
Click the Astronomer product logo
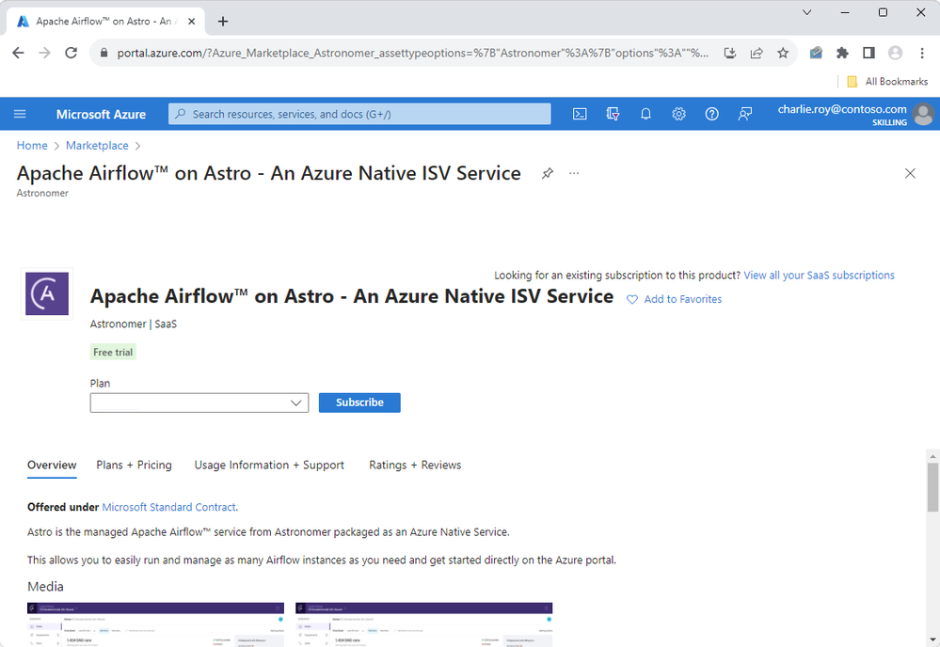[47, 293]
